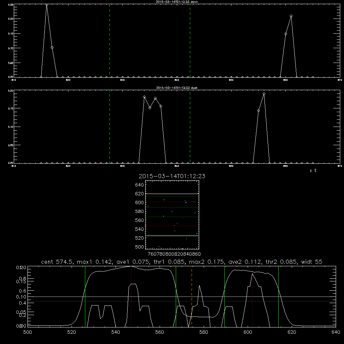Click red dotted vertical line near 602 bottom plot
The height and width of the screenshot is (344, 344).
click(x=252, y=297)
